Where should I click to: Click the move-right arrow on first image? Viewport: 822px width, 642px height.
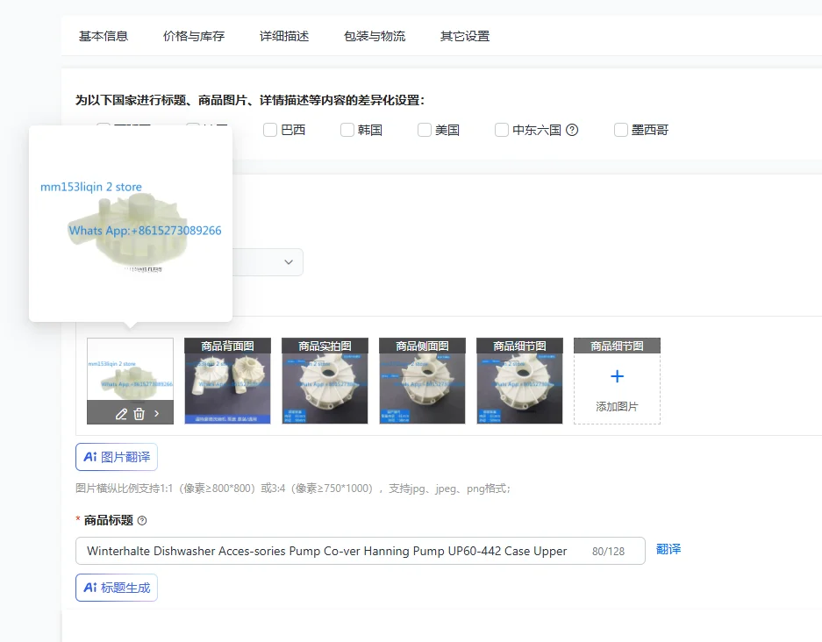pyautogui.click(x=157, y=414)
